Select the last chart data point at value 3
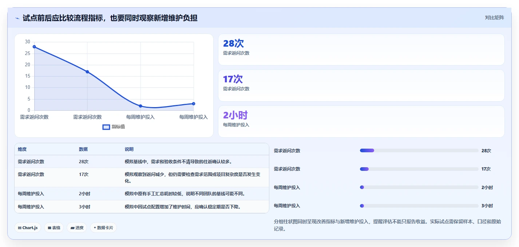This screenshot has height=247, width=519. [194, 104]
